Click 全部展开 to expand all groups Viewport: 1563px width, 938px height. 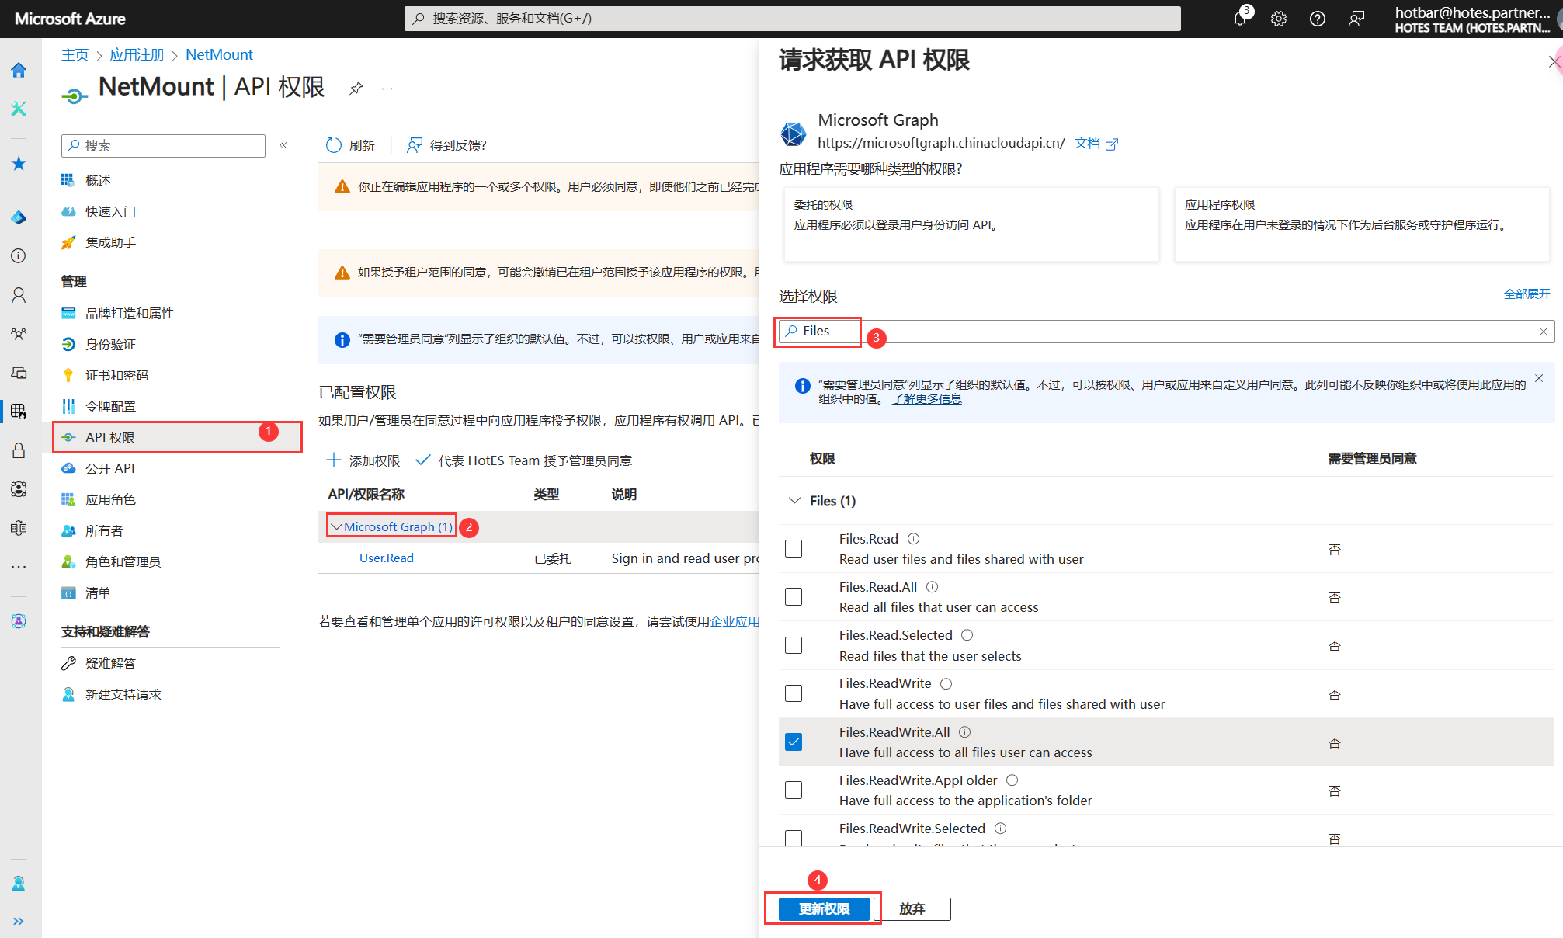click(x=1527, y=294)
